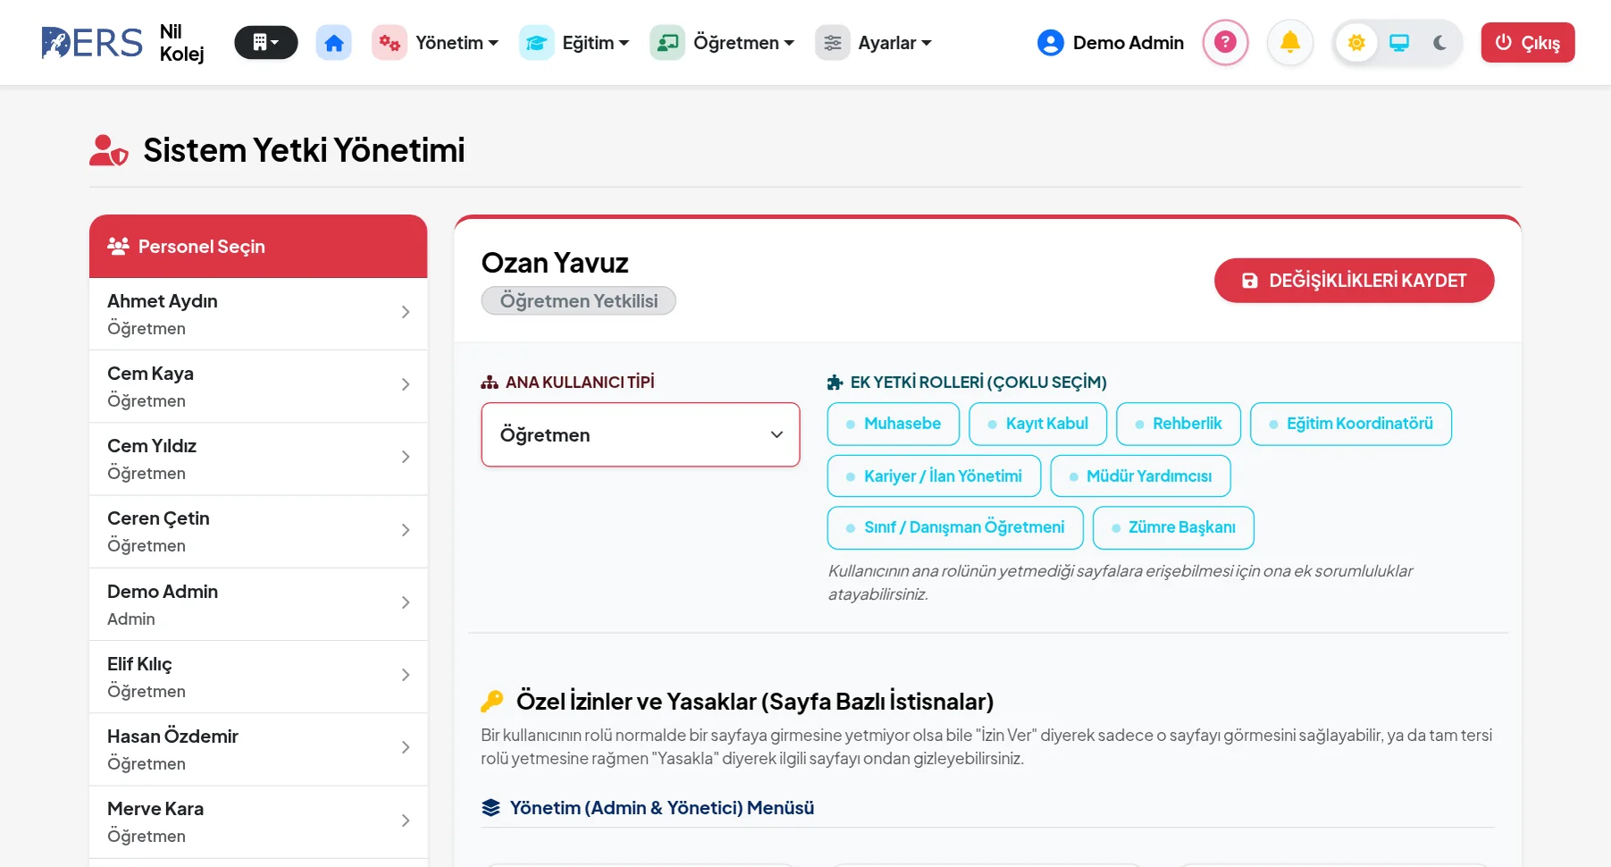Open the Eğitim menu
The width and height of the screenshot is (1611, 867).
[x=575, y=43]
